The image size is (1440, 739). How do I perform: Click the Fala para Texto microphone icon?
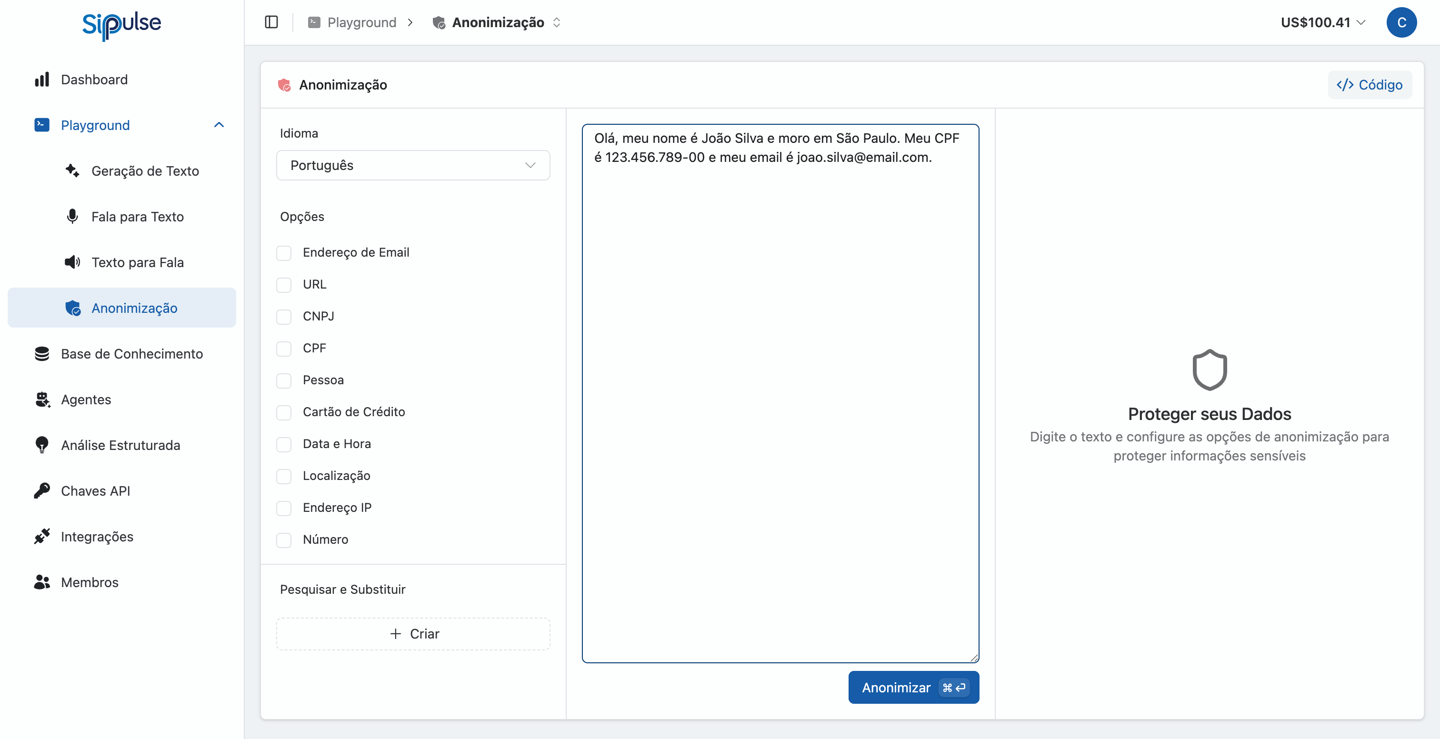[72, 216]
